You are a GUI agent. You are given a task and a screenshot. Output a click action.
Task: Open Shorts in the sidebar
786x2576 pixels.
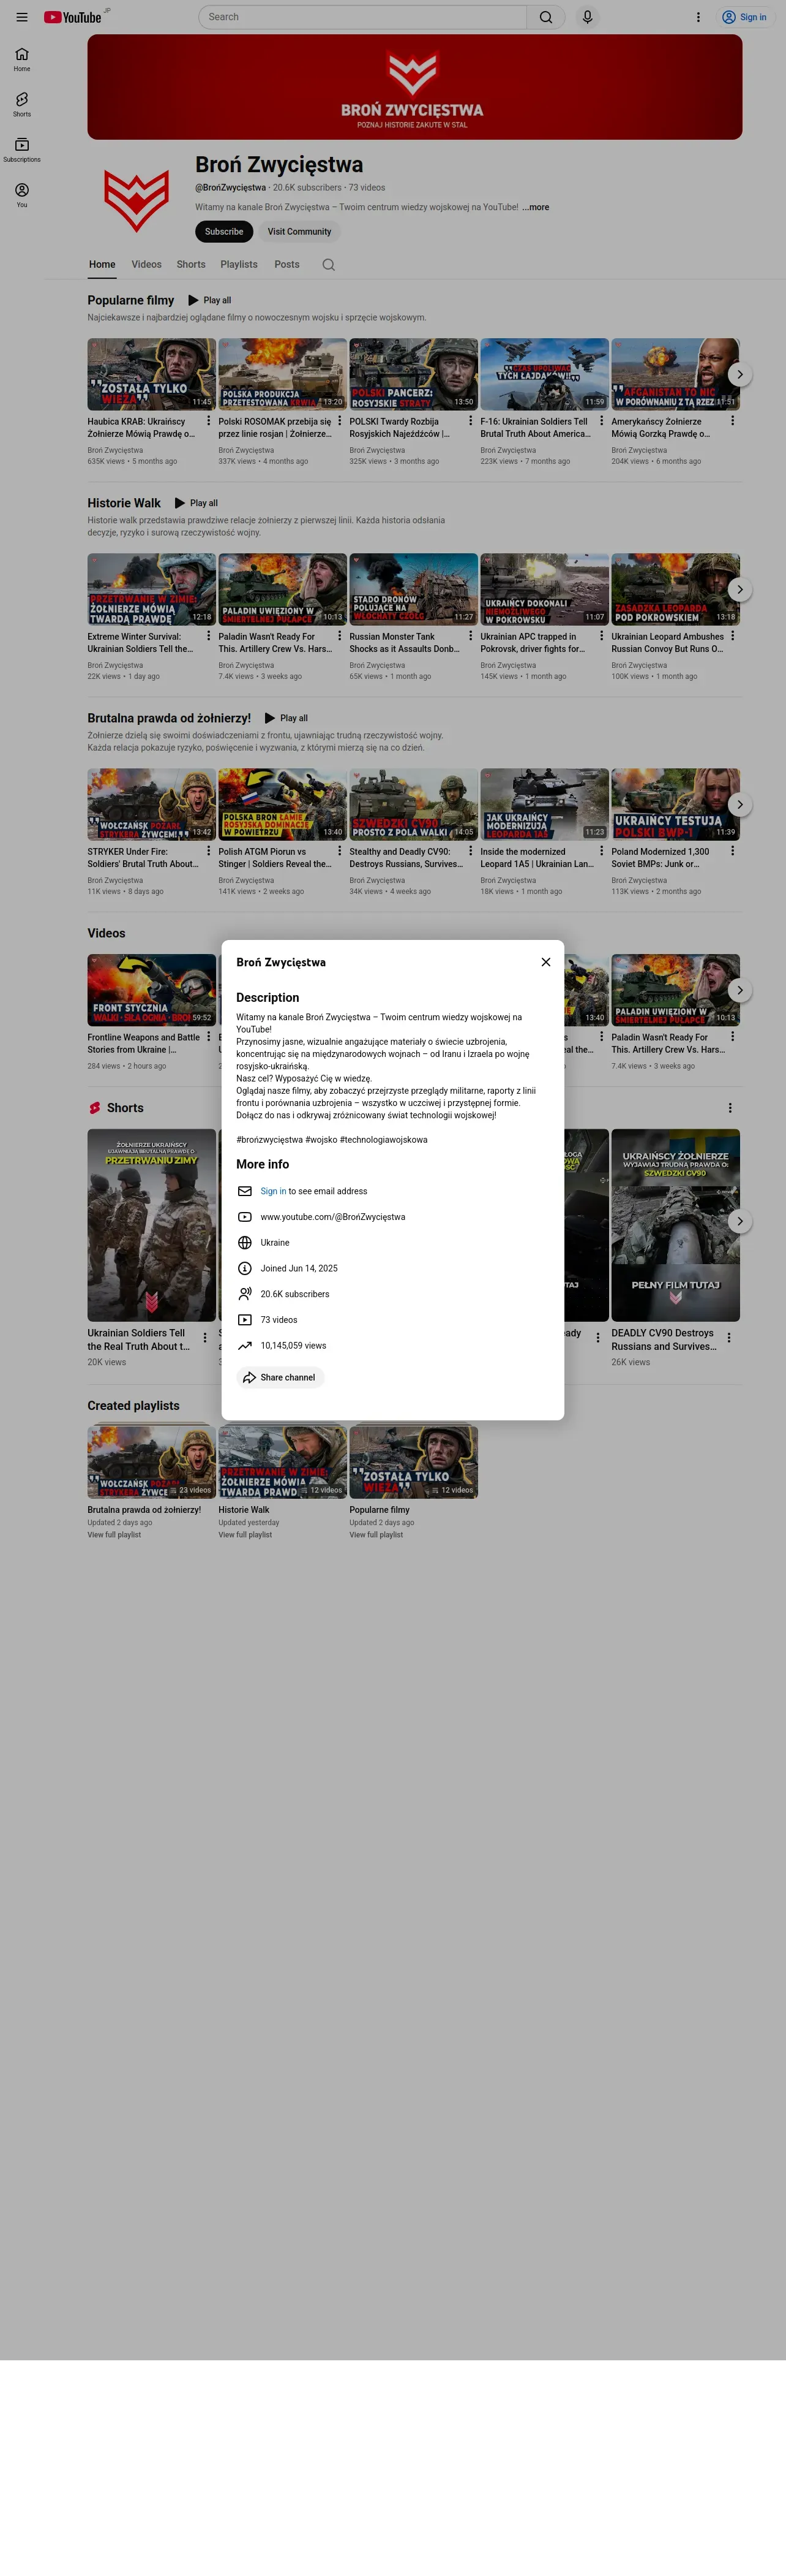pos(22,104)
